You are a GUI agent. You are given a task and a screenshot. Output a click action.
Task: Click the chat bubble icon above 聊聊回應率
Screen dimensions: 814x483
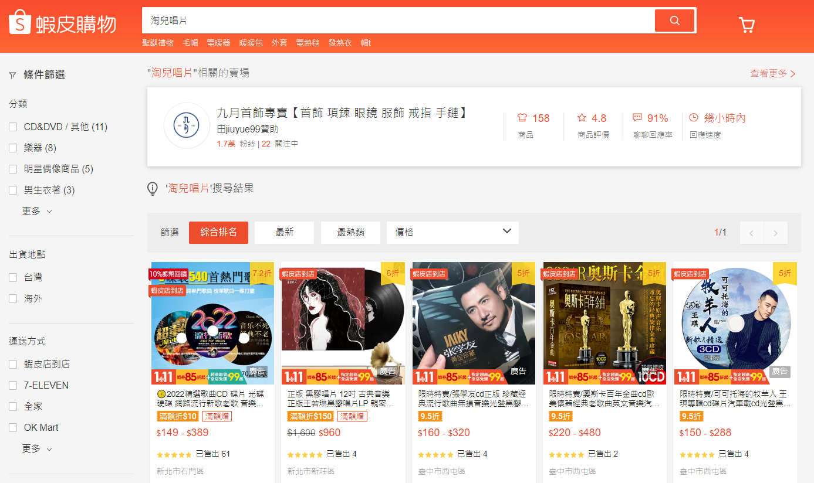[636, 117]
